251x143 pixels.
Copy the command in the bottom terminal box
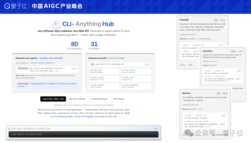(x=156, y=129)
